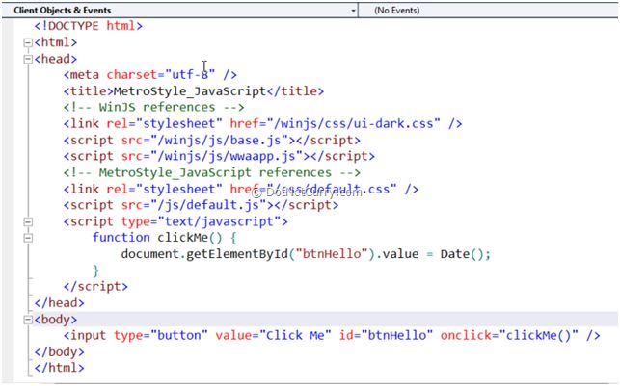This screenshot has height=386, width=620.
Task: Click the closing </head> tag
Action: coord(60,303)
